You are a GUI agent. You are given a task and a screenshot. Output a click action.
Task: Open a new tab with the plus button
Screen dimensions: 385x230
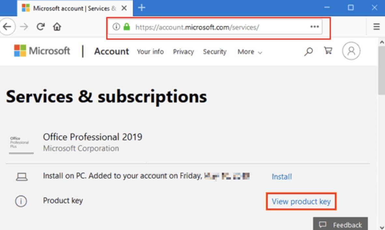pos(142,7)
